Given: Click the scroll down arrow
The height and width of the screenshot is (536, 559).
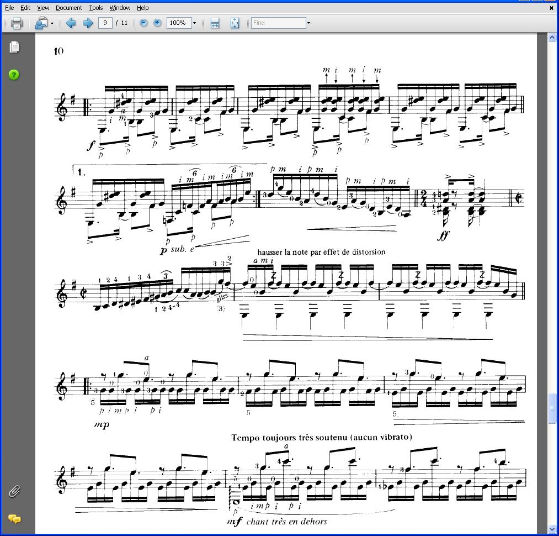Looking at the screenshot, I should coord(552,529).
